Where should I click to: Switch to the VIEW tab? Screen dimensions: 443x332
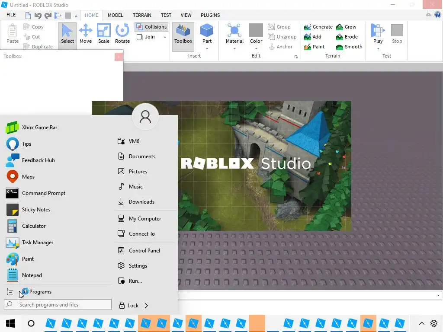pyautogui.click(x=186, y=15)
